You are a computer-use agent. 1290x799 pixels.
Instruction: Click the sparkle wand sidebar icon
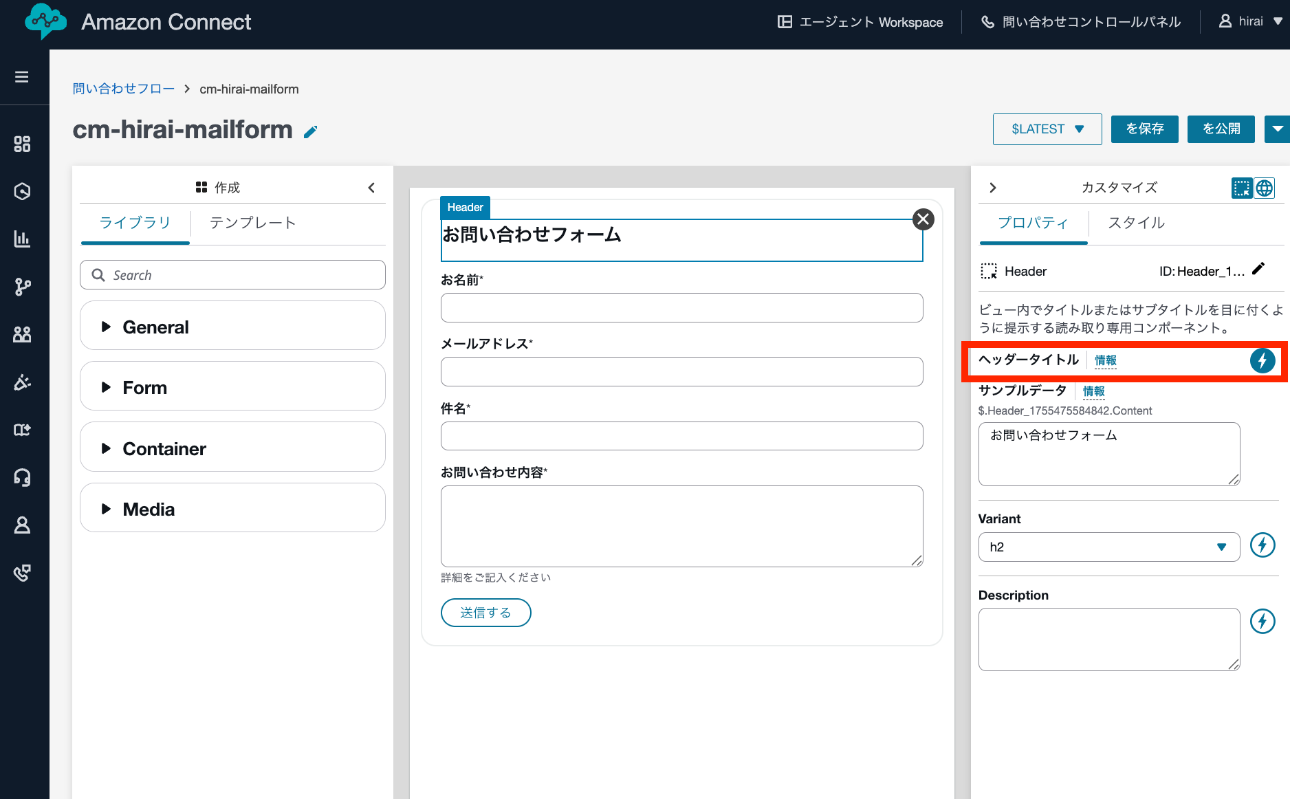click(22, 382)
